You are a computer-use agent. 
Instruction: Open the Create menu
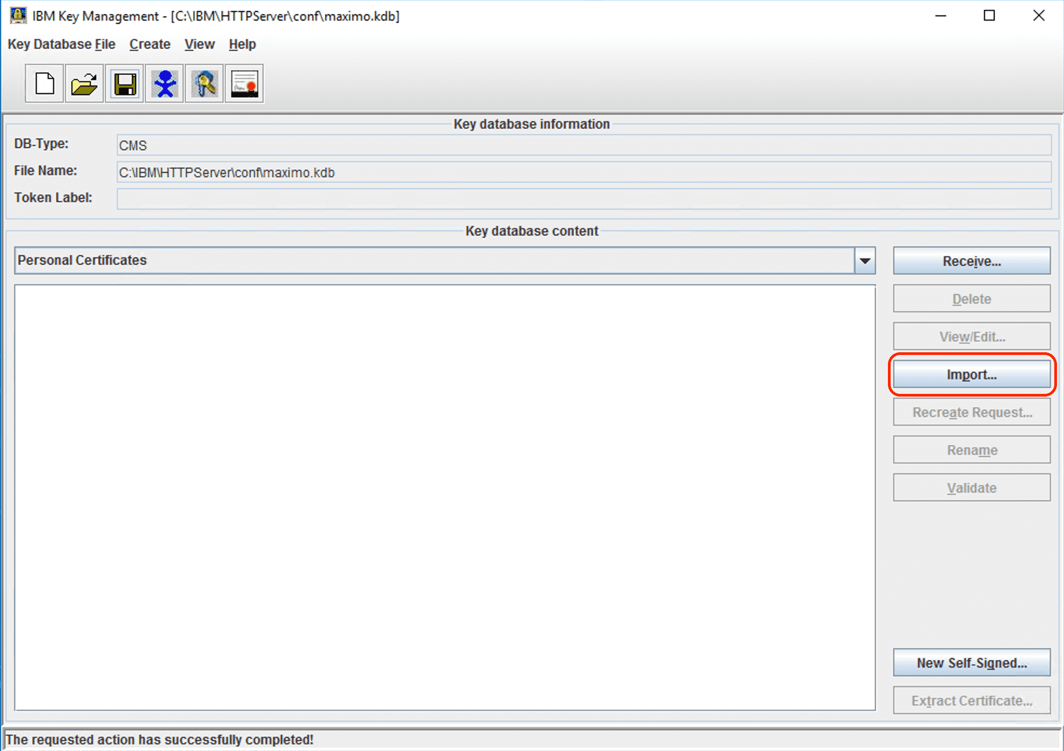pos(150,44)
